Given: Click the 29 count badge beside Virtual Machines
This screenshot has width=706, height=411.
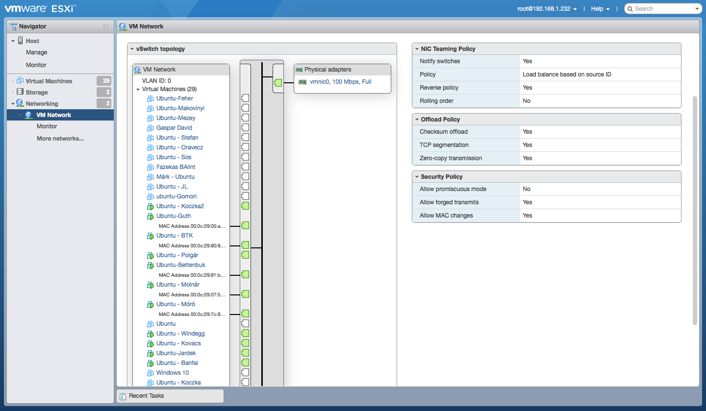Looking at the screenshot, I should click(x=104, y=81).
